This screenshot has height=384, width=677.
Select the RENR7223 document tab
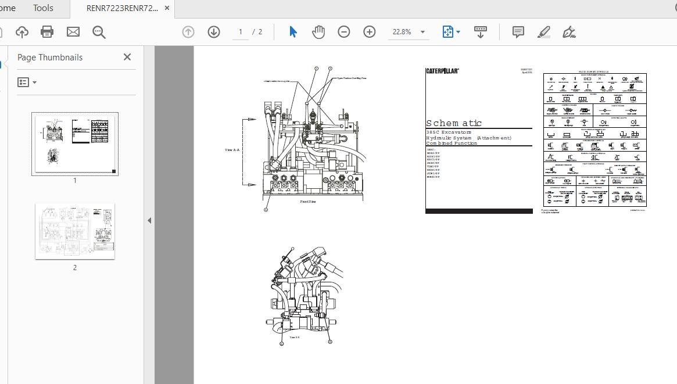pyautogui.click(x=122, y=8)
